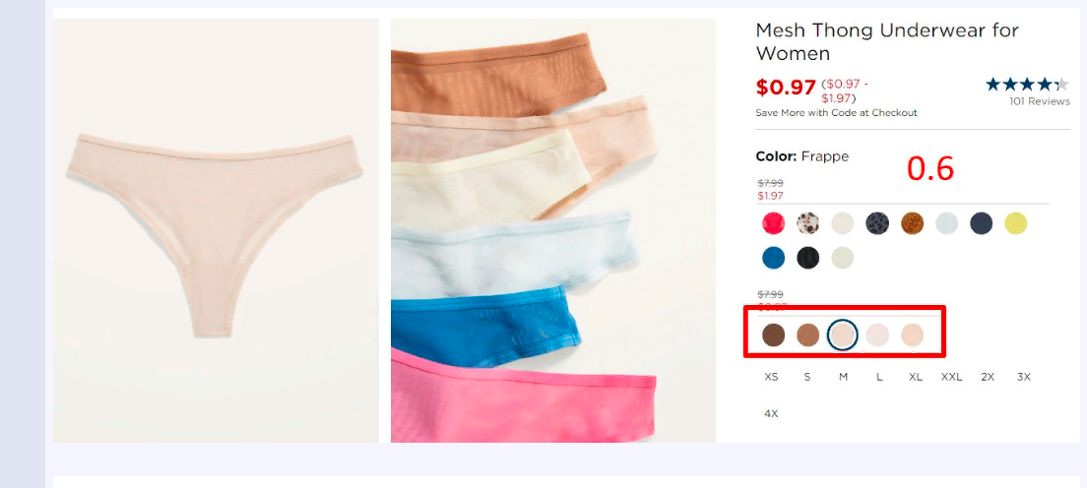Click Save More with Code at Checkout
This screenshot has width=1087, height=488.
836,113
